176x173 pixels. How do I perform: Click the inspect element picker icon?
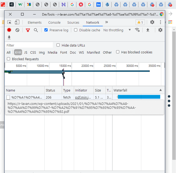coord(9,22)
